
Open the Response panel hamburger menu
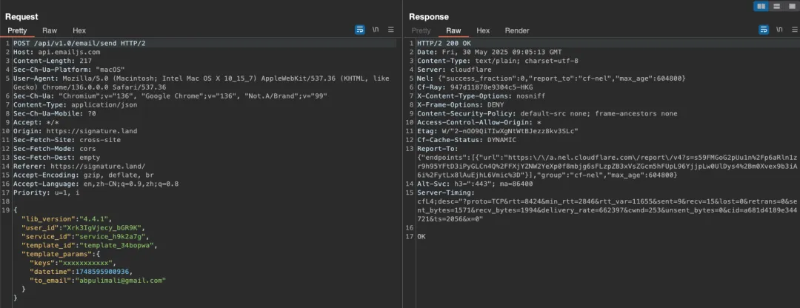click(793, 30)
